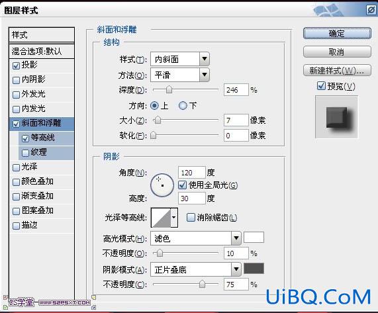Expand the gloss contour dropdown arrow
Viewport: 378px width, 313px height.
(174, 218)
